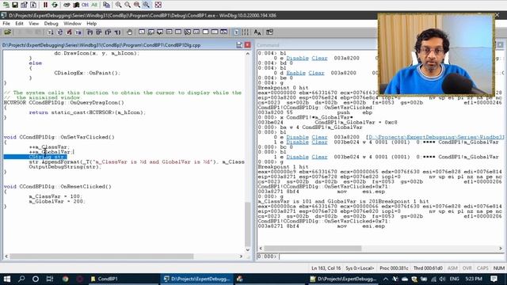Click the Go toolbar icon in WinDbg
Screen dimensions: 507x285
tap(50, 32)
